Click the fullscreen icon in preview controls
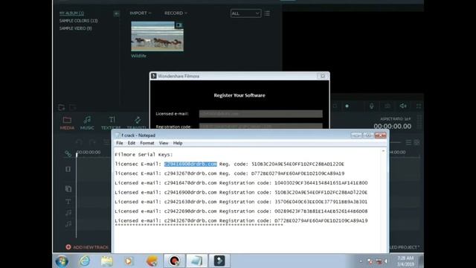The width and height of the screenshot is (476, 268). pos(419,106)
